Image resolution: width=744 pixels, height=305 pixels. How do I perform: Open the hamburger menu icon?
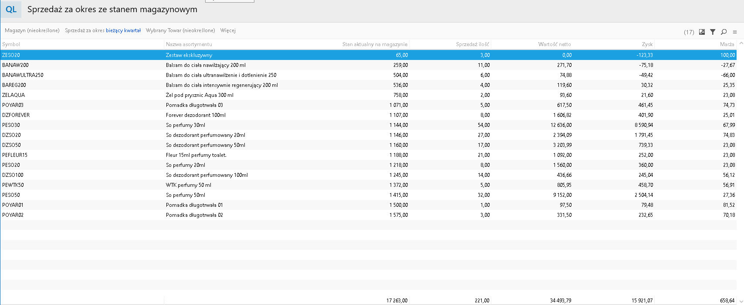pyautogui.click(x=735, y=32)
